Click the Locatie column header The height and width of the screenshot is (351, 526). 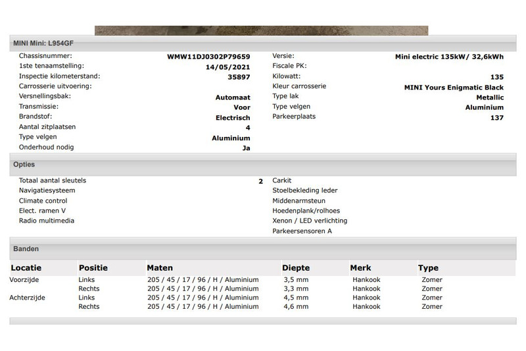click(x=26, y=268)
